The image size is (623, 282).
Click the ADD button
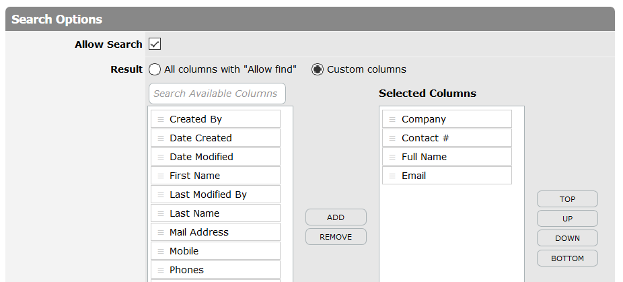336,217
